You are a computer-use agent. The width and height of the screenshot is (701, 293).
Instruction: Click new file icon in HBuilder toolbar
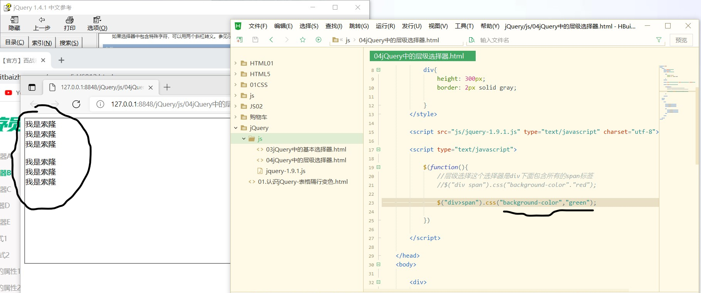point(240,40)
